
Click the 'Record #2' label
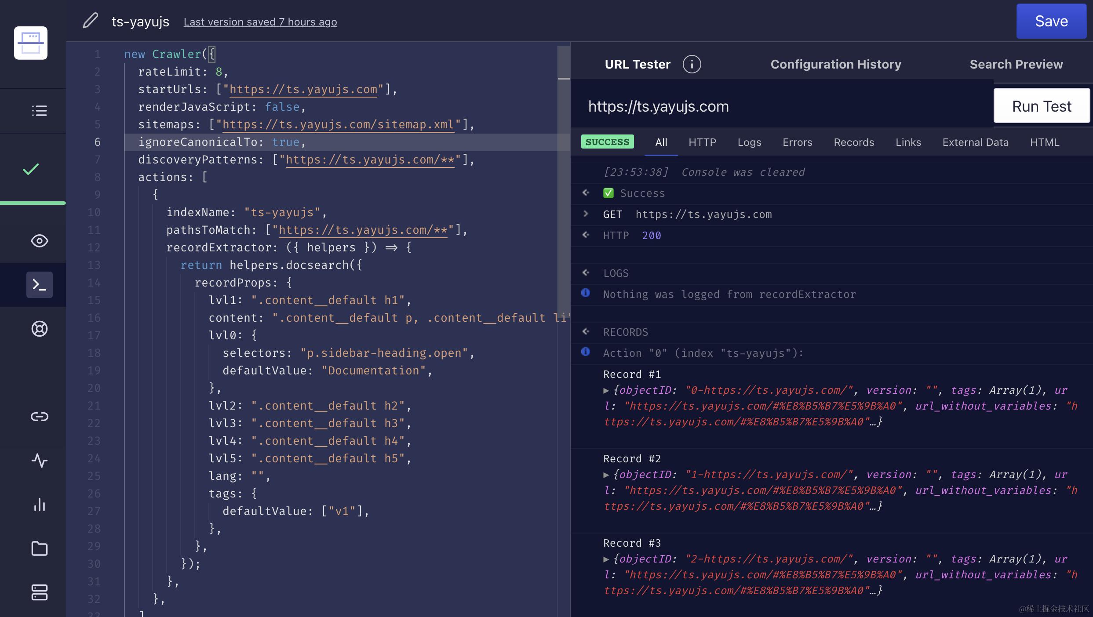(x=632, y=458)
